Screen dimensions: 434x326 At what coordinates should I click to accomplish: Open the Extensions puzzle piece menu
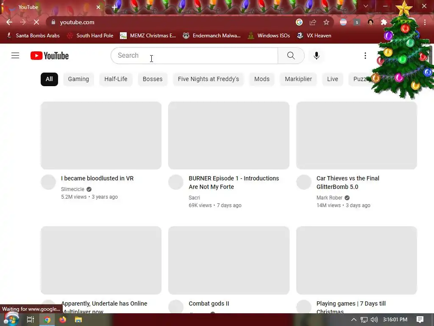(x=384, y=22)
